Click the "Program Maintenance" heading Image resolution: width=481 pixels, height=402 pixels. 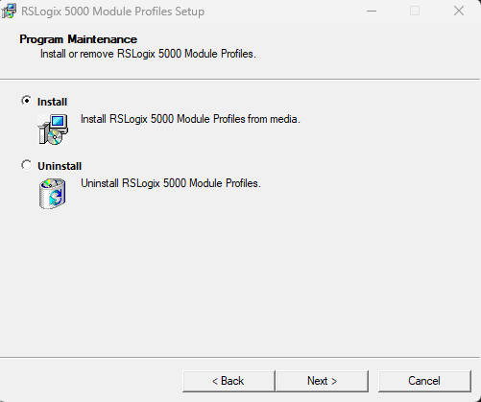79,39
